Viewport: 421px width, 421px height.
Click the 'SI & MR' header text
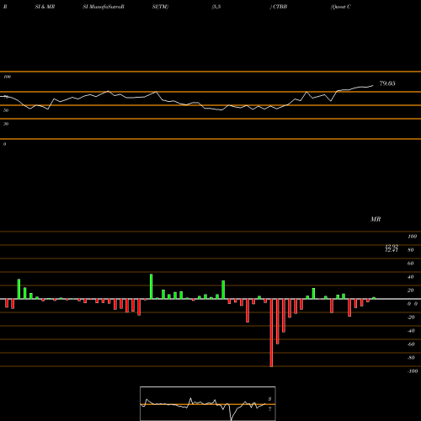click(x=45, y=7)
